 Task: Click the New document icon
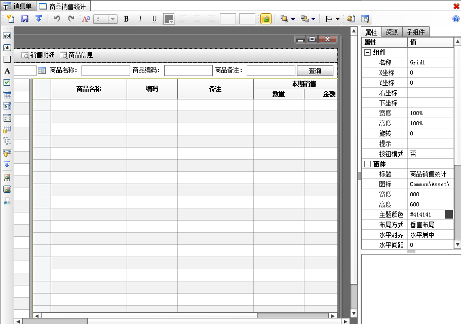click(x=11, y=19)
